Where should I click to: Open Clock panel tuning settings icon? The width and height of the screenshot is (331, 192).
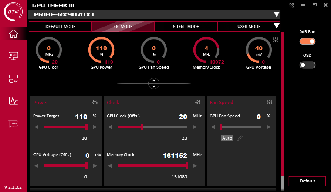198,102
